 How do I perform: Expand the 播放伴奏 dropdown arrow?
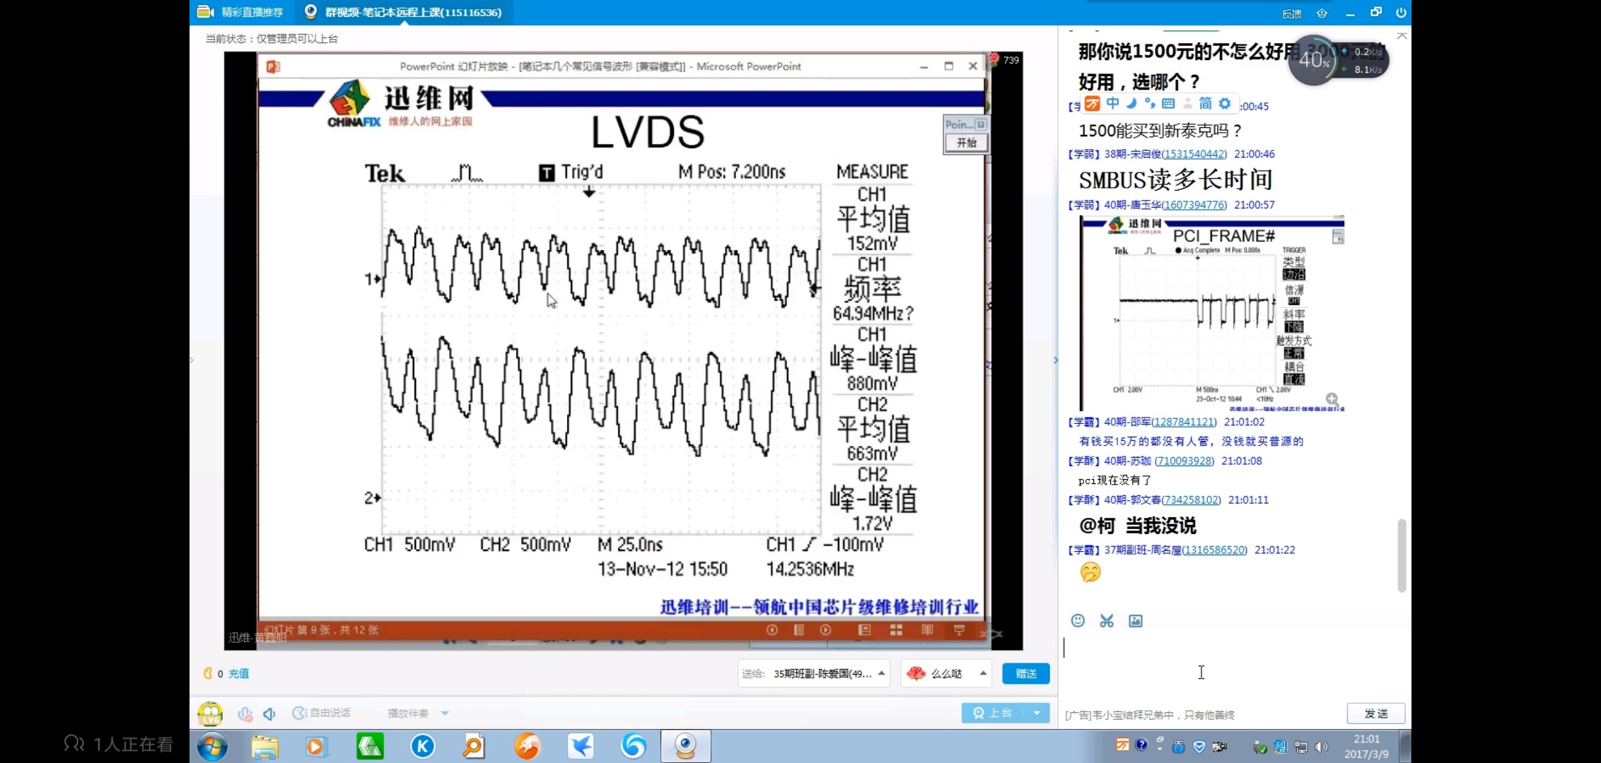[x=445, y=714]
